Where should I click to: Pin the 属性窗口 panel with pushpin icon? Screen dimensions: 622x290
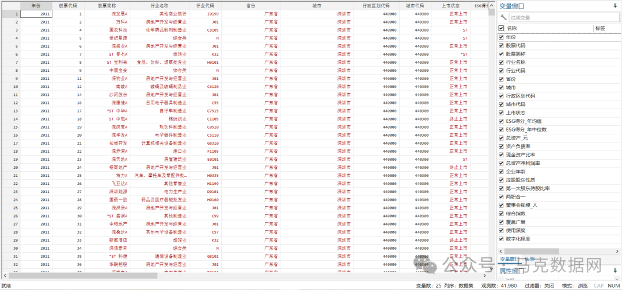[615, 270]
